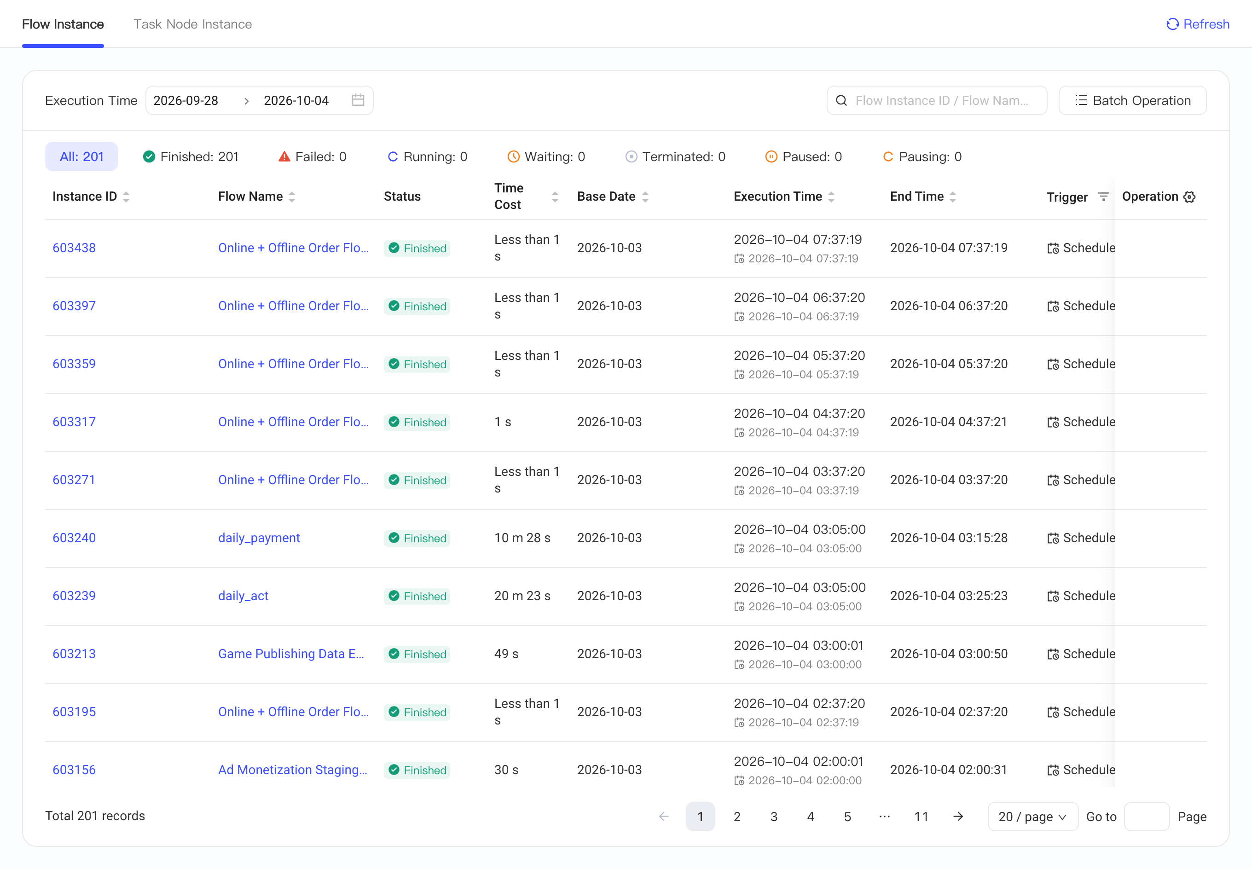
Task: Go to page 2
Action: point(737,816)
